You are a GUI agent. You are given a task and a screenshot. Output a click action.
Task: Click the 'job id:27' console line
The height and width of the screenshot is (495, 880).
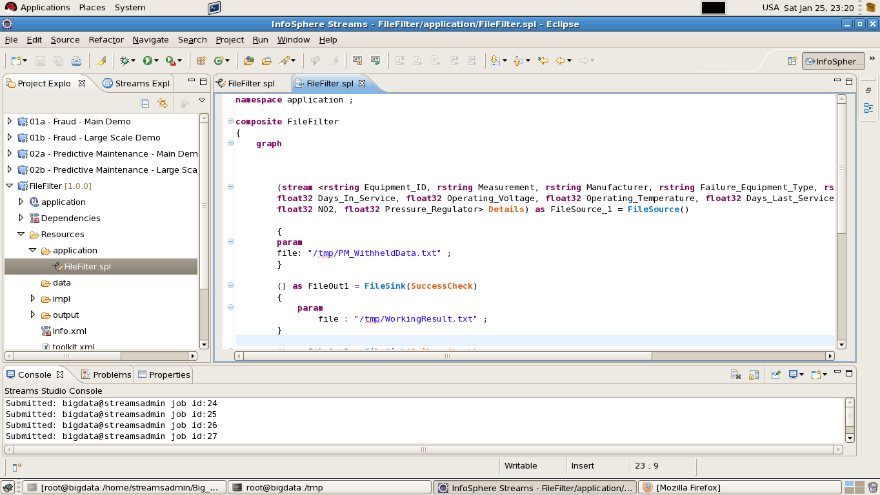[111, 436]
